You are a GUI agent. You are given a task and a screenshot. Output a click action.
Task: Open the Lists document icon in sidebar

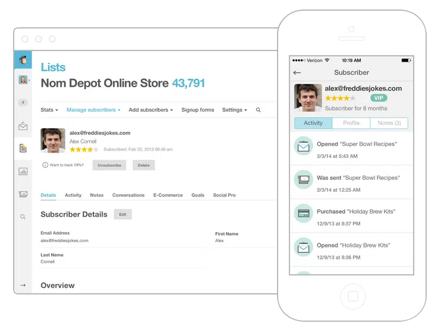(23, 148)
